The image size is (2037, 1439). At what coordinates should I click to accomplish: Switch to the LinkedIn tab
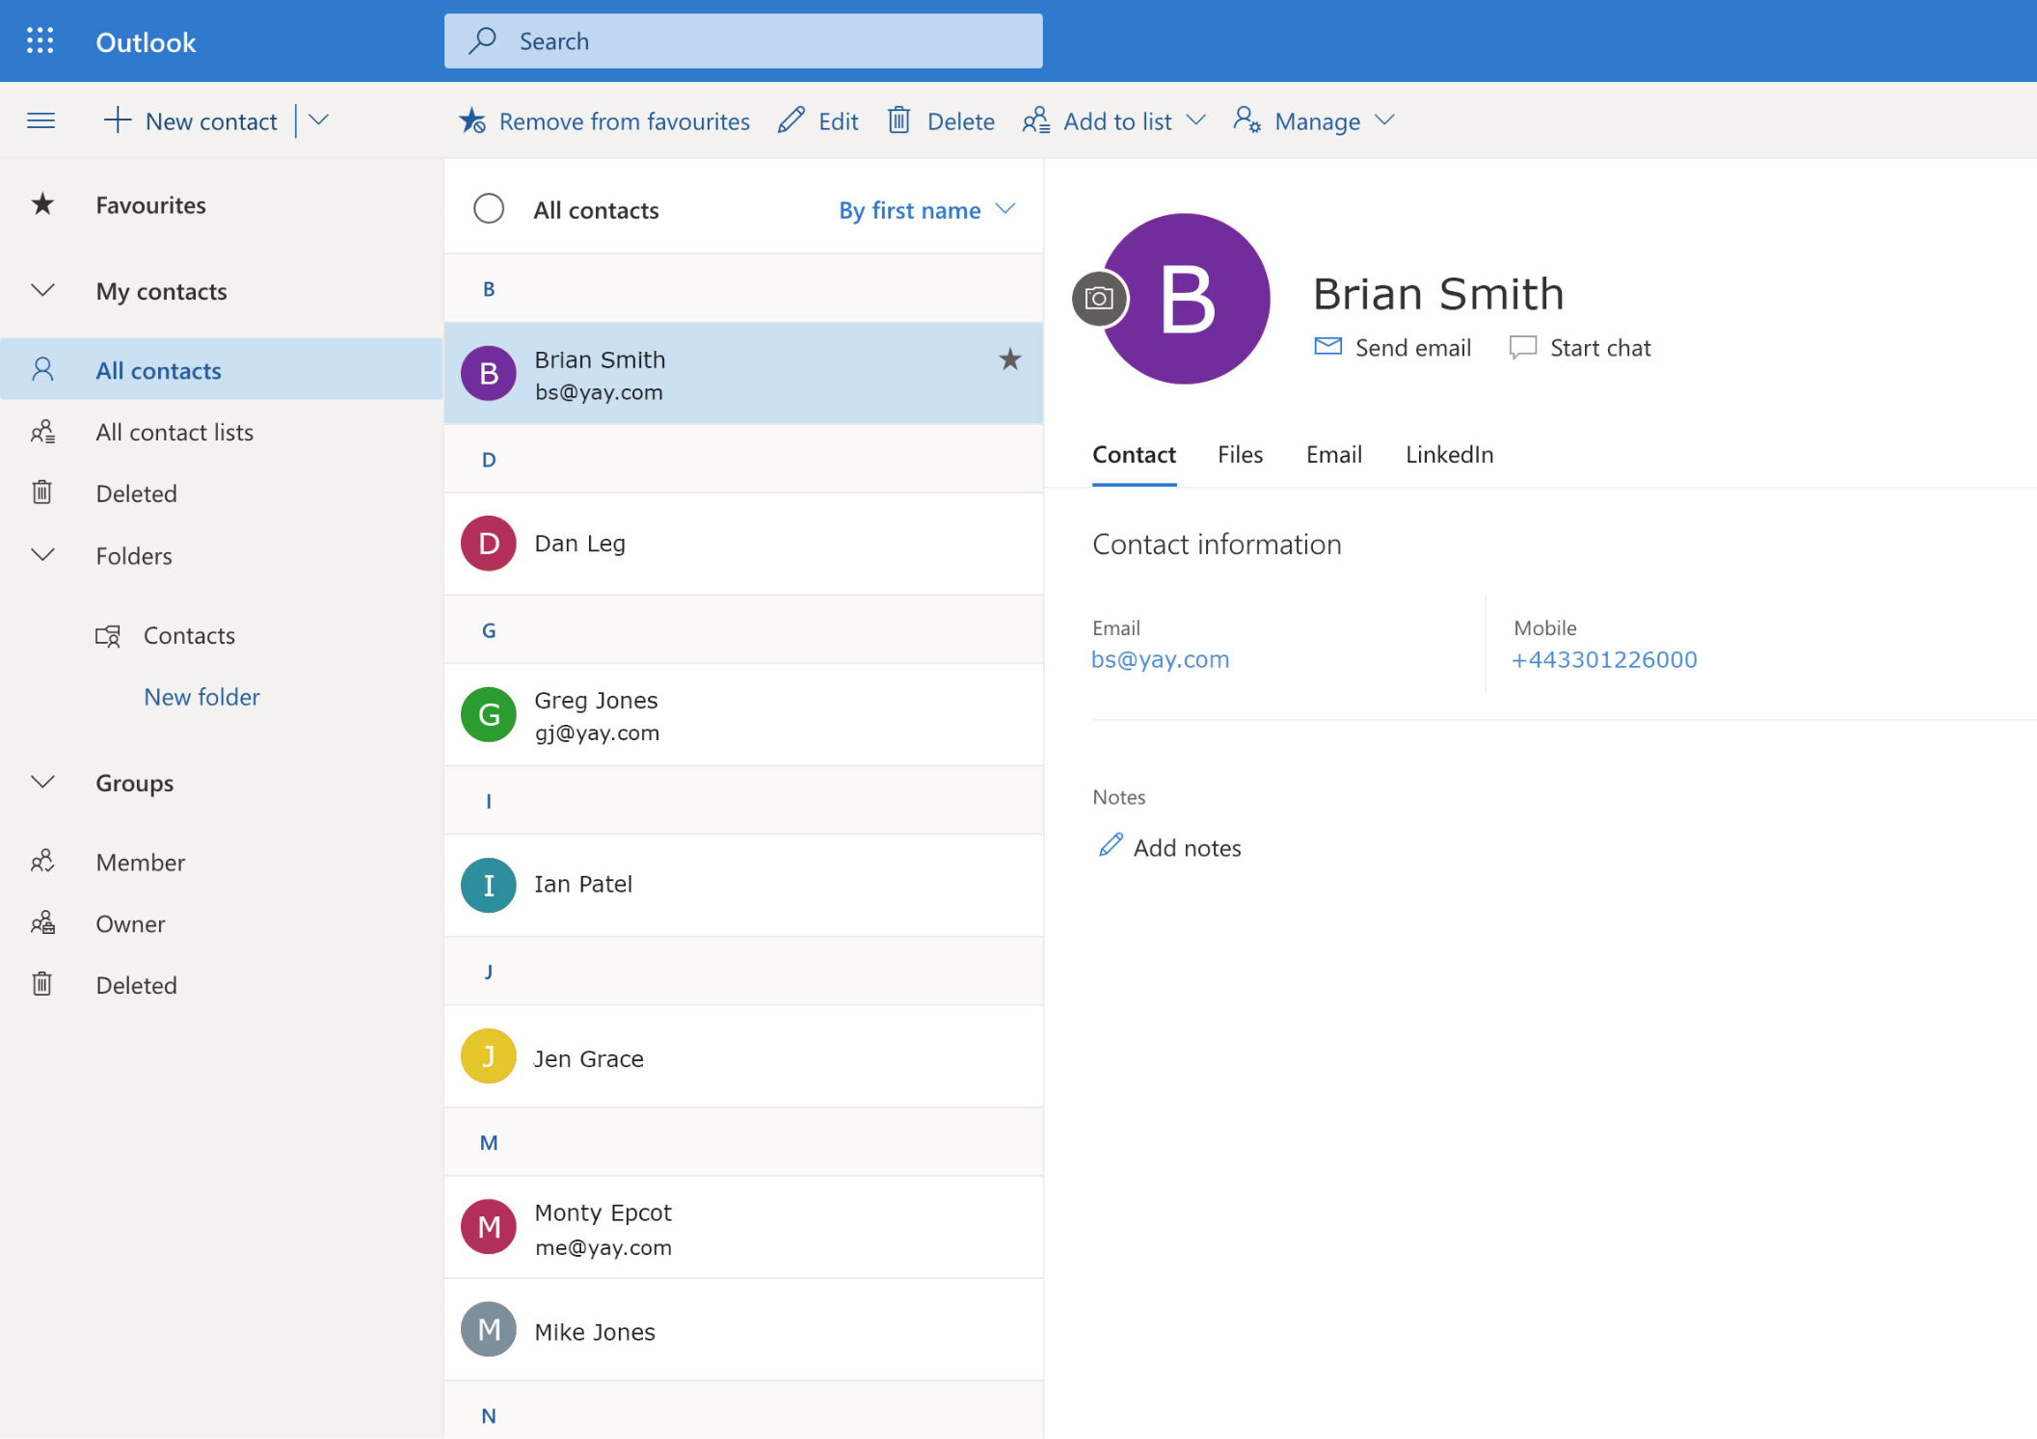[1449, 454]
